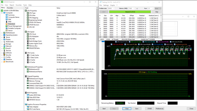The image size is (197, 111).
Task: Select the Benchmark category icon
Action: (x=4, y=62)
